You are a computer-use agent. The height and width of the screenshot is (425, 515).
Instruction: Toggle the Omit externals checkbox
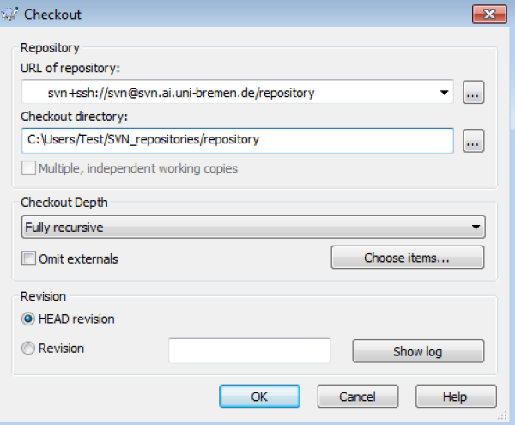pyautogui.click(x=30, y=258)
